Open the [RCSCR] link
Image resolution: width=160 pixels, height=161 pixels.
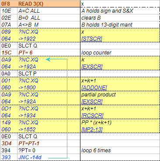pos(92,116)
